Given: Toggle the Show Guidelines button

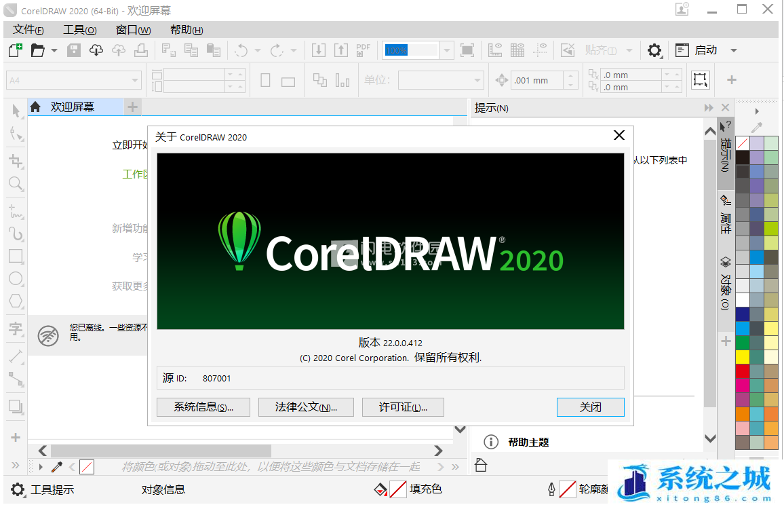Looking at the screenshot, I should coord(540,50).
